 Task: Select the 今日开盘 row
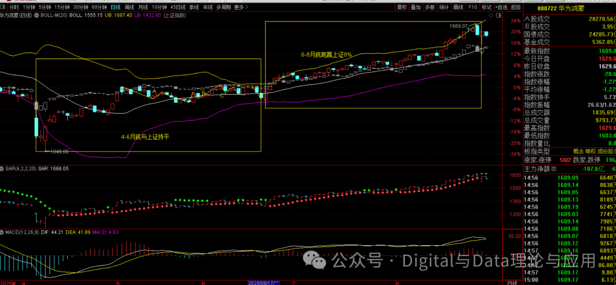[570, 59]
